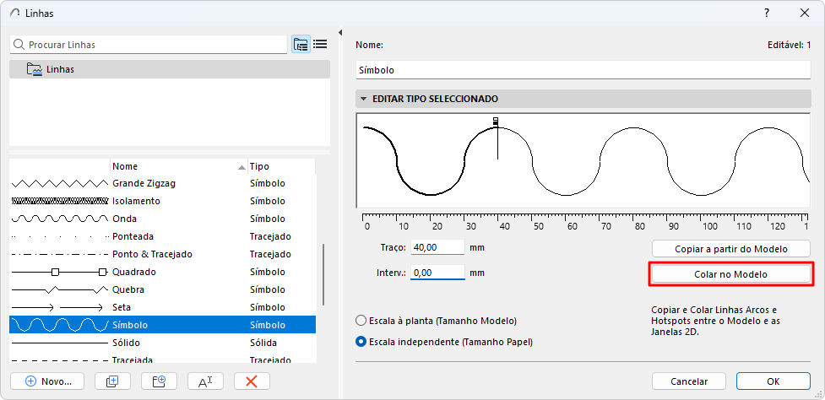
Task: Click the Isolamento pattern preview
Action: 59,202
